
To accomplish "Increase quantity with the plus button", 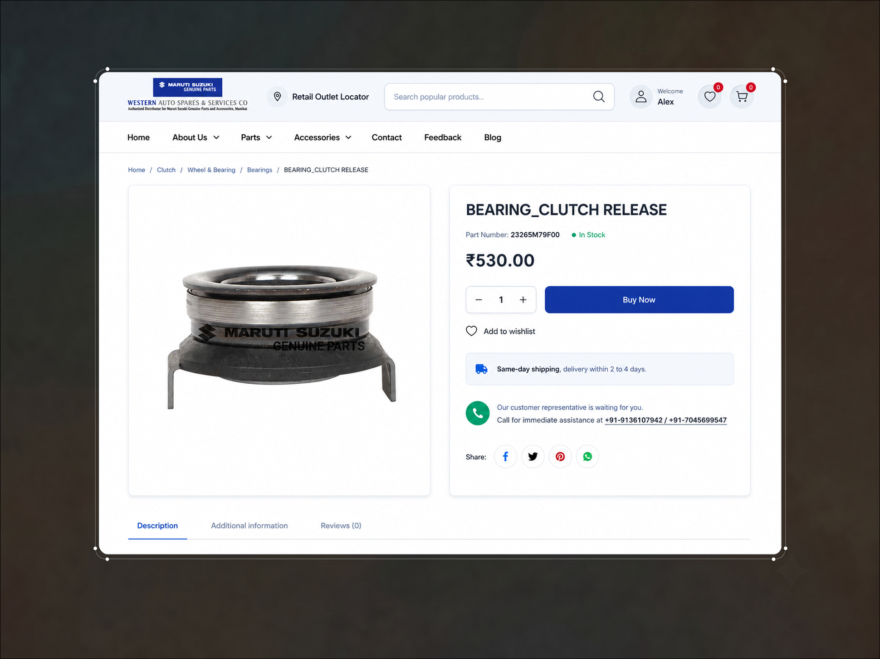I will (523, 300).
